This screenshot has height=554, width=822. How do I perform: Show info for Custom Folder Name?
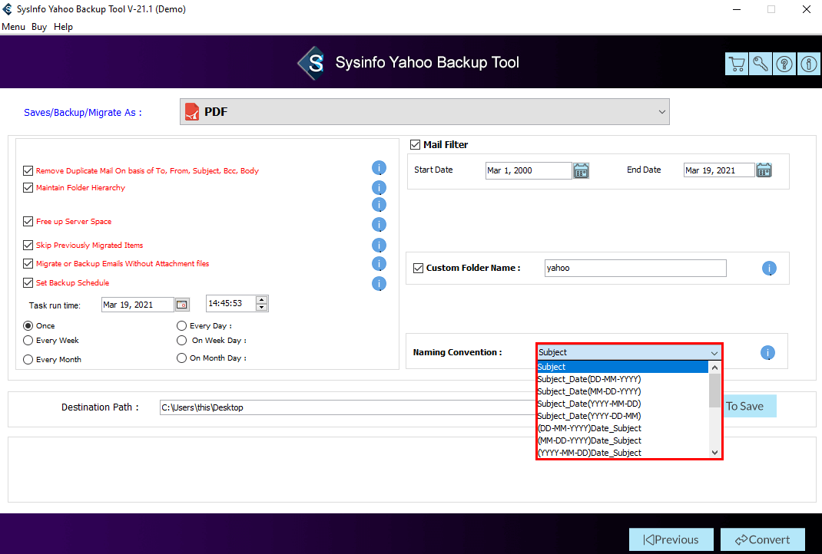pos(769,269)
